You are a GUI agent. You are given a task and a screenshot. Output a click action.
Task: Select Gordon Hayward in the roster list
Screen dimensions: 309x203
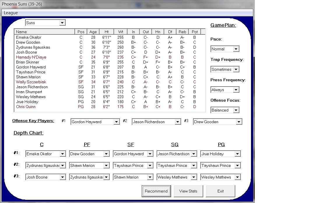tap(110, 67)
